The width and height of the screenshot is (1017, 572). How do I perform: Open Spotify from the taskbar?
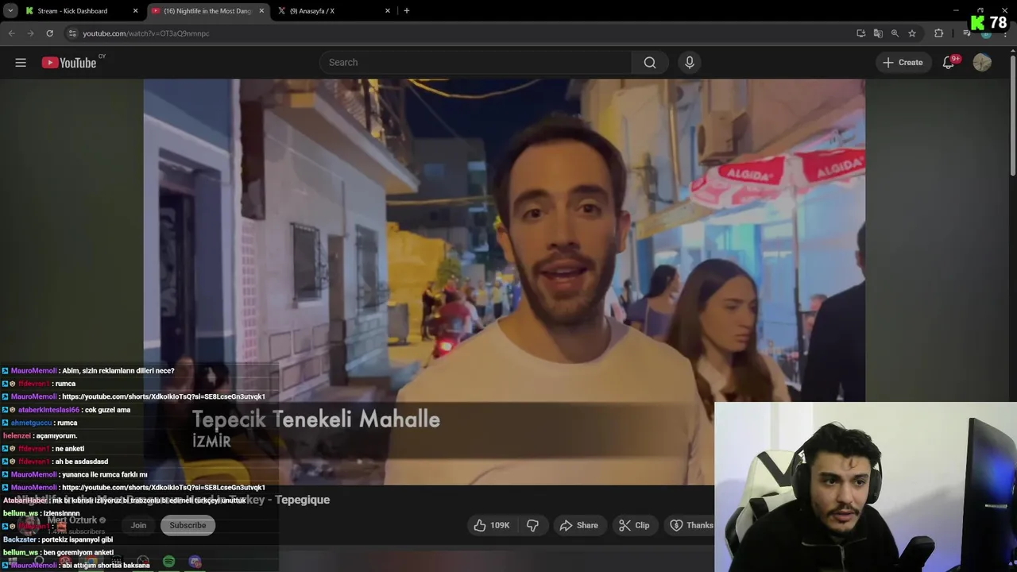(x=168, y=562)
